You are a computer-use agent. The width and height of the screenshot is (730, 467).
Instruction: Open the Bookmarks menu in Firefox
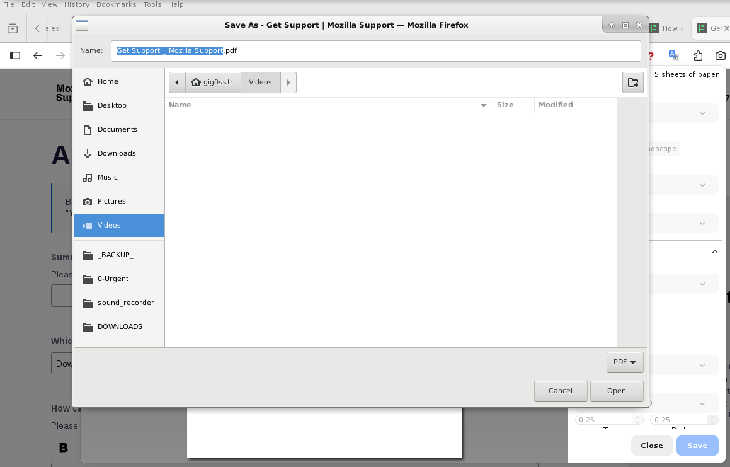(x=116, y=4)
